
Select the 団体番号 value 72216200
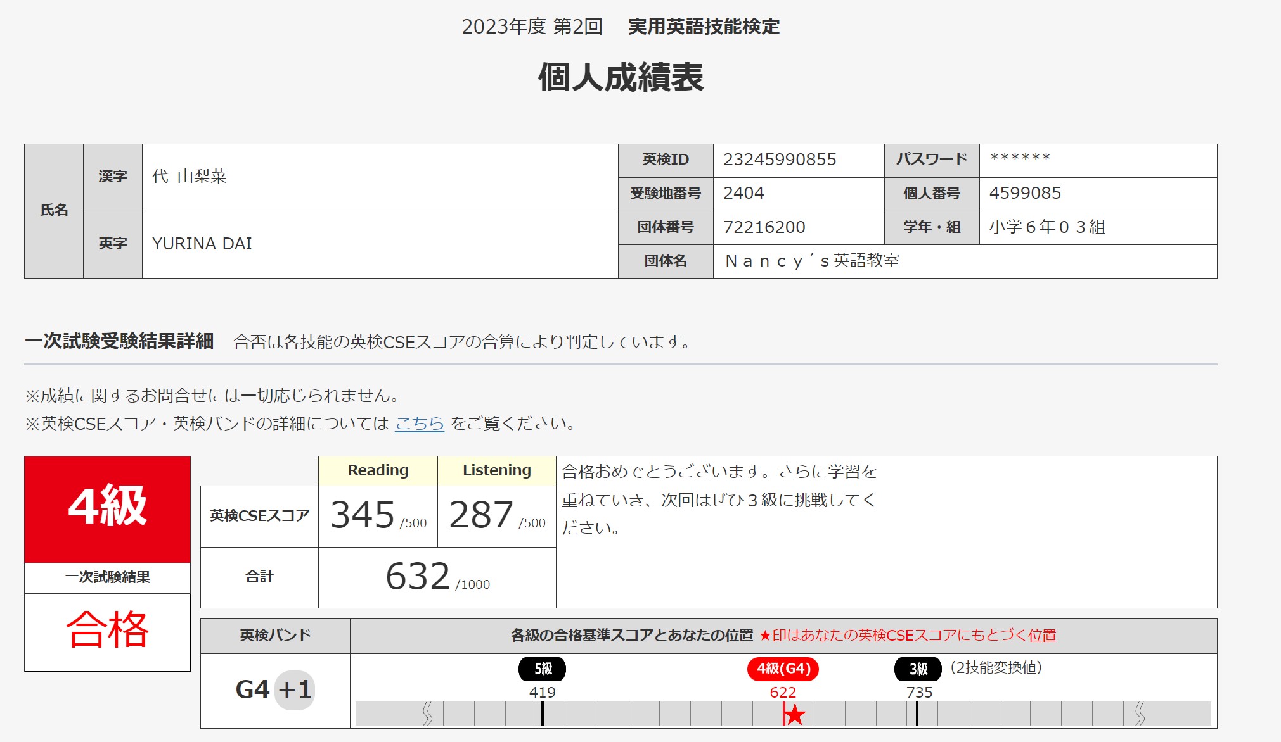[x=764, y=227]
